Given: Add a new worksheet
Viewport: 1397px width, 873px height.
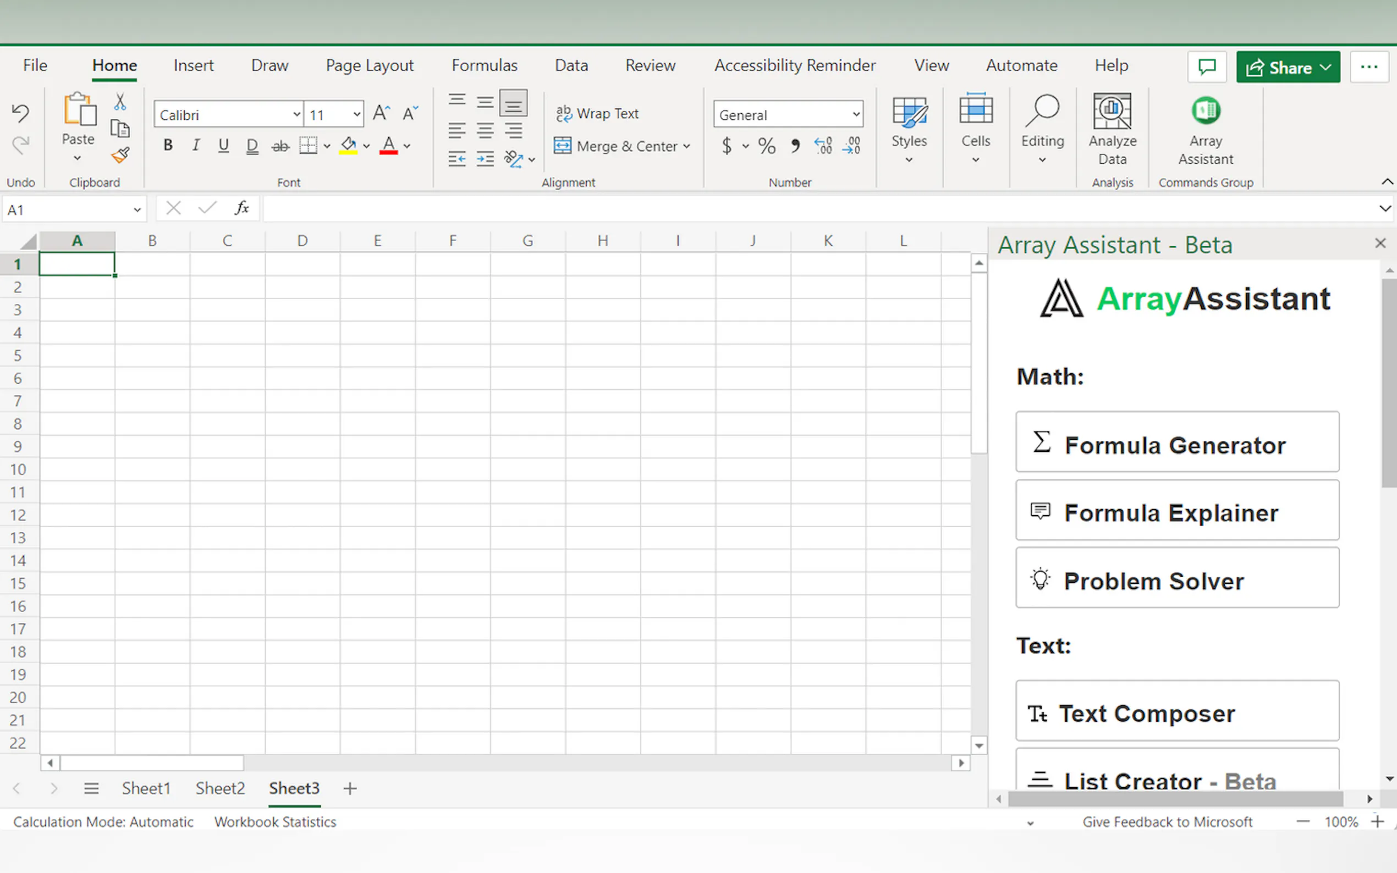Looking at the screenshot, I should [349, 788].
